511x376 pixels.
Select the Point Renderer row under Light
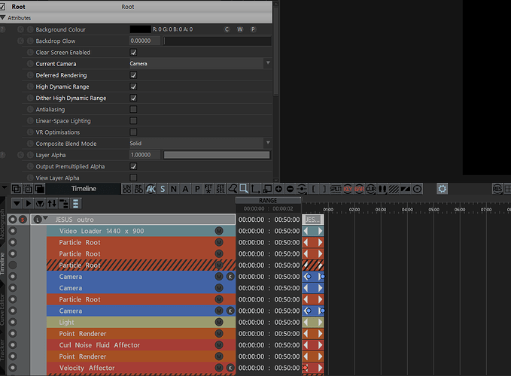(141, 334)
